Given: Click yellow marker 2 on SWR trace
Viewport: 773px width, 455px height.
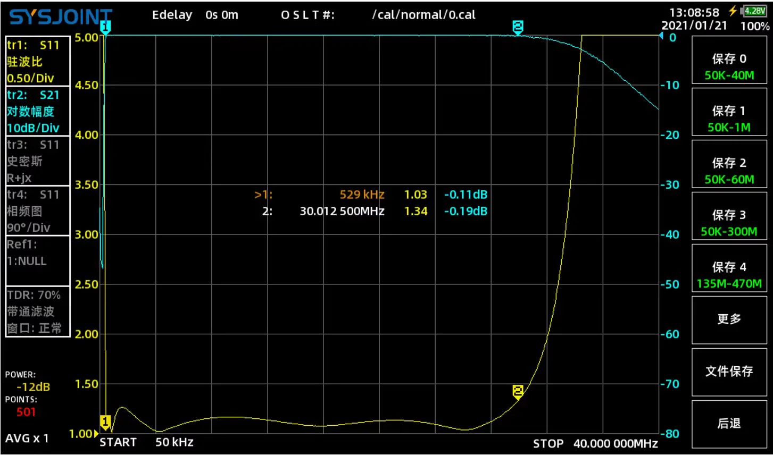Looking at the screenshot, I should pyautogui.click(x=518, y=393).
